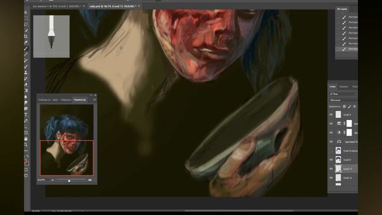This screenshot has width=382, height=215.
Task: Zoom out with Navigator small mountains icon
Action: tap(53, 180)
